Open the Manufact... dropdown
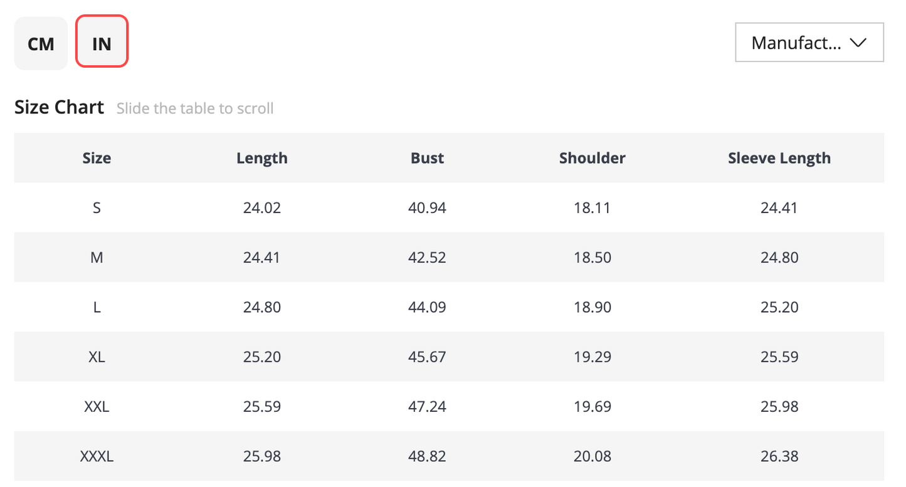Image resolution: width=906 pixels, height=487 pixels. pos(809,43)
